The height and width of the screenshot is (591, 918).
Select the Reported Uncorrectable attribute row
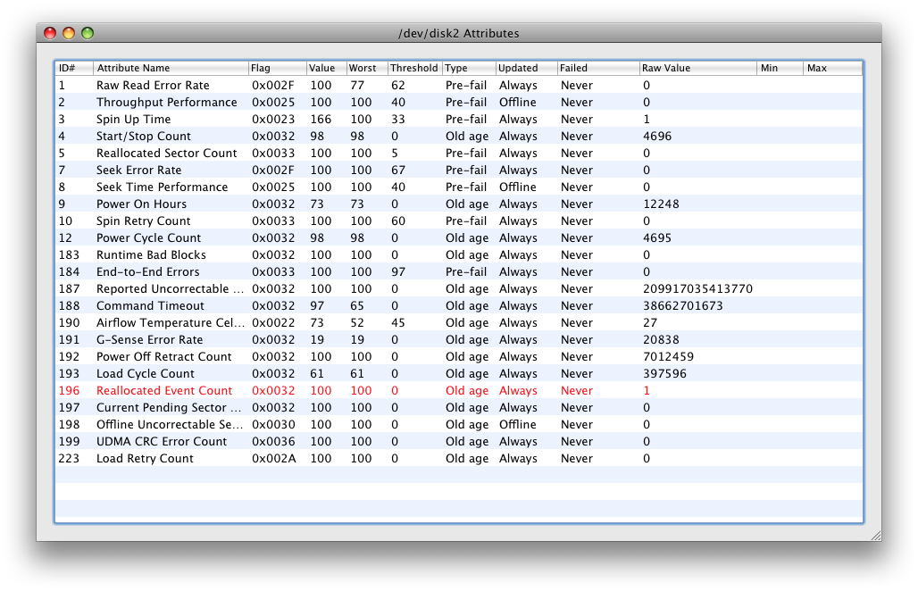coord(459,289)
